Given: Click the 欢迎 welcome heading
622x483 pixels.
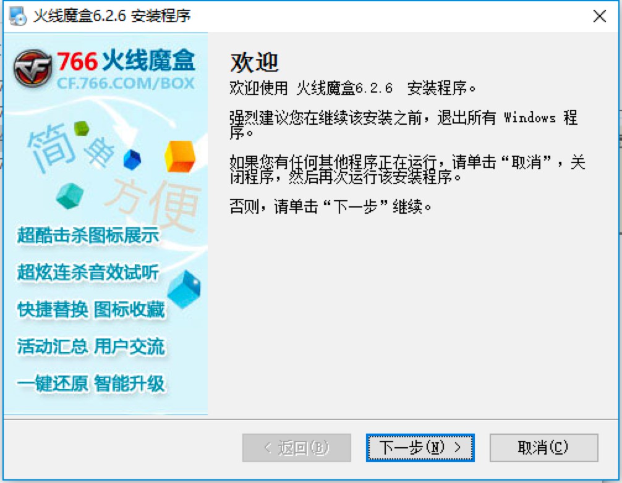Looking at the screenshot, I should coord(254,62).
